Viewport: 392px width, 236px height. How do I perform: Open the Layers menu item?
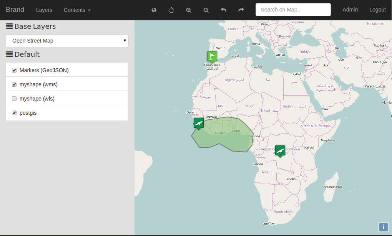click(44, 10)
